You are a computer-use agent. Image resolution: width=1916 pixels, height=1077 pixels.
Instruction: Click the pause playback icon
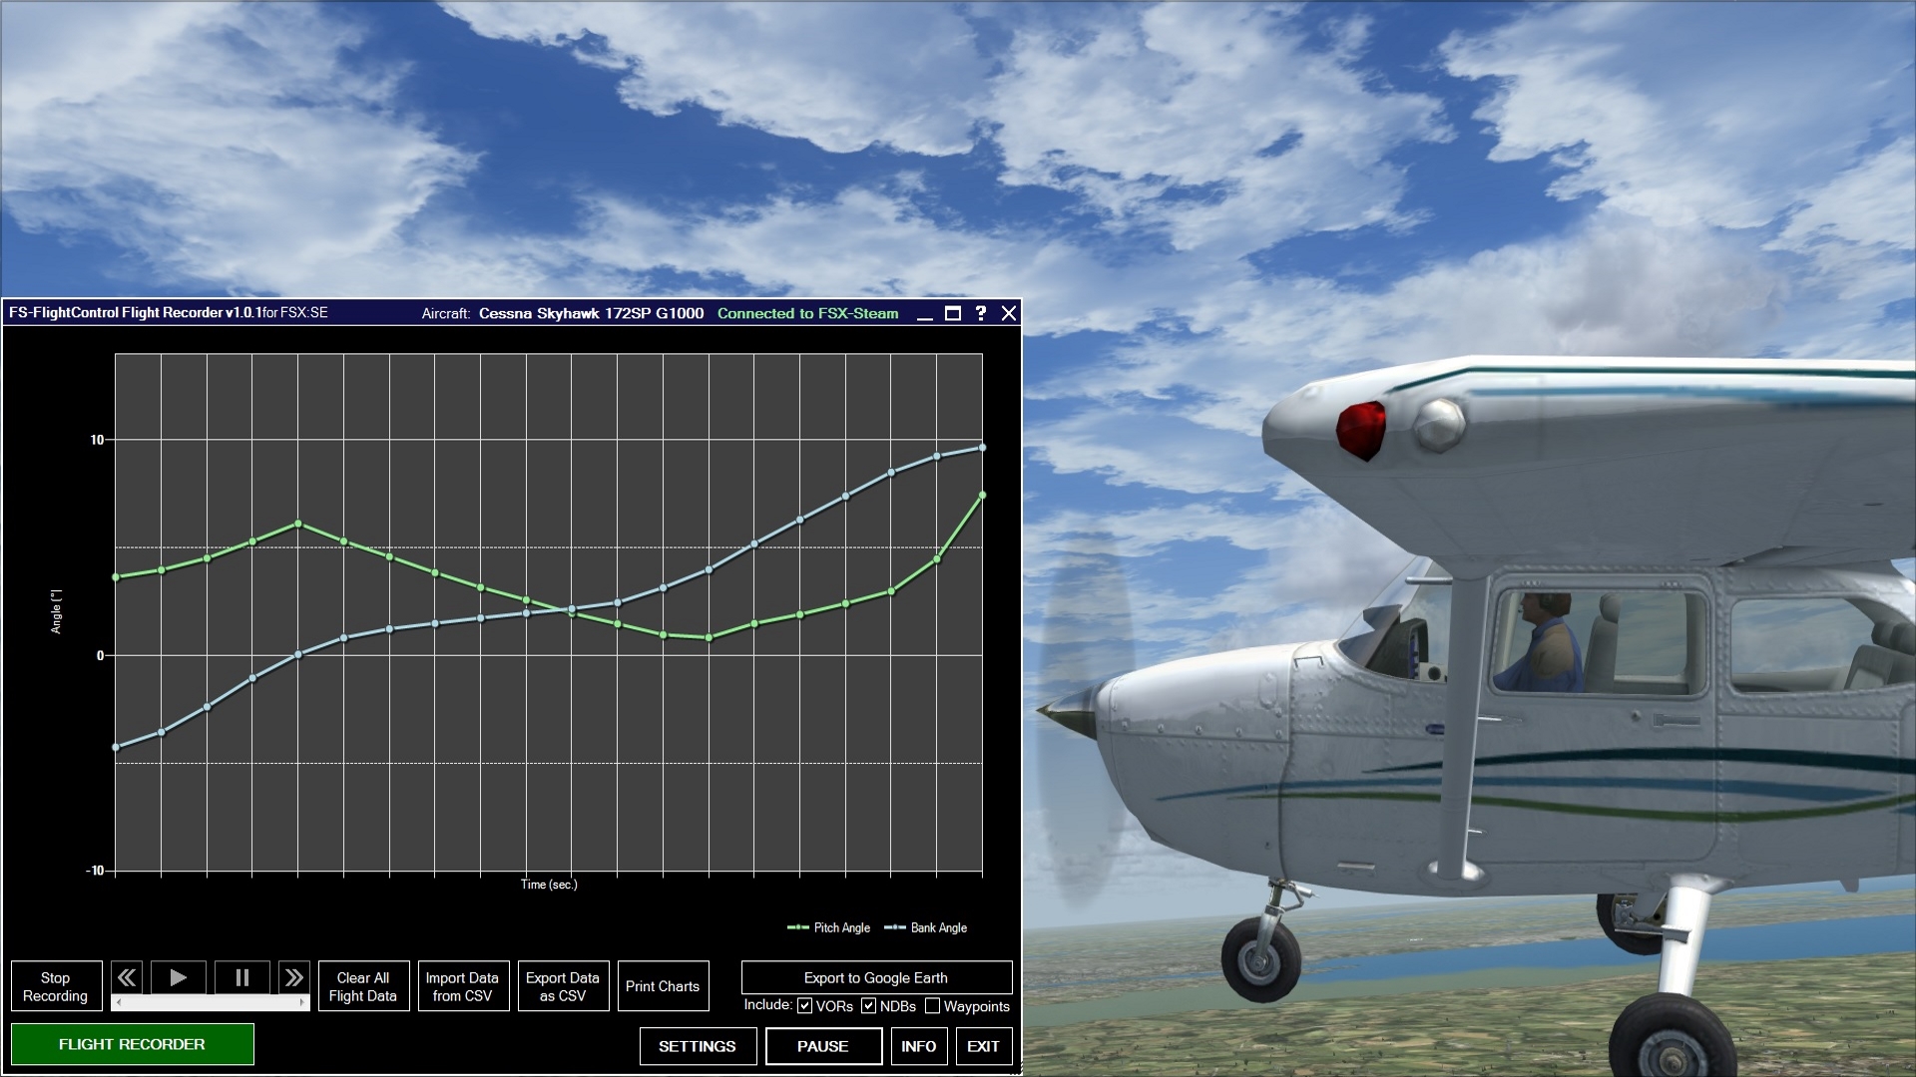(239, 977)
